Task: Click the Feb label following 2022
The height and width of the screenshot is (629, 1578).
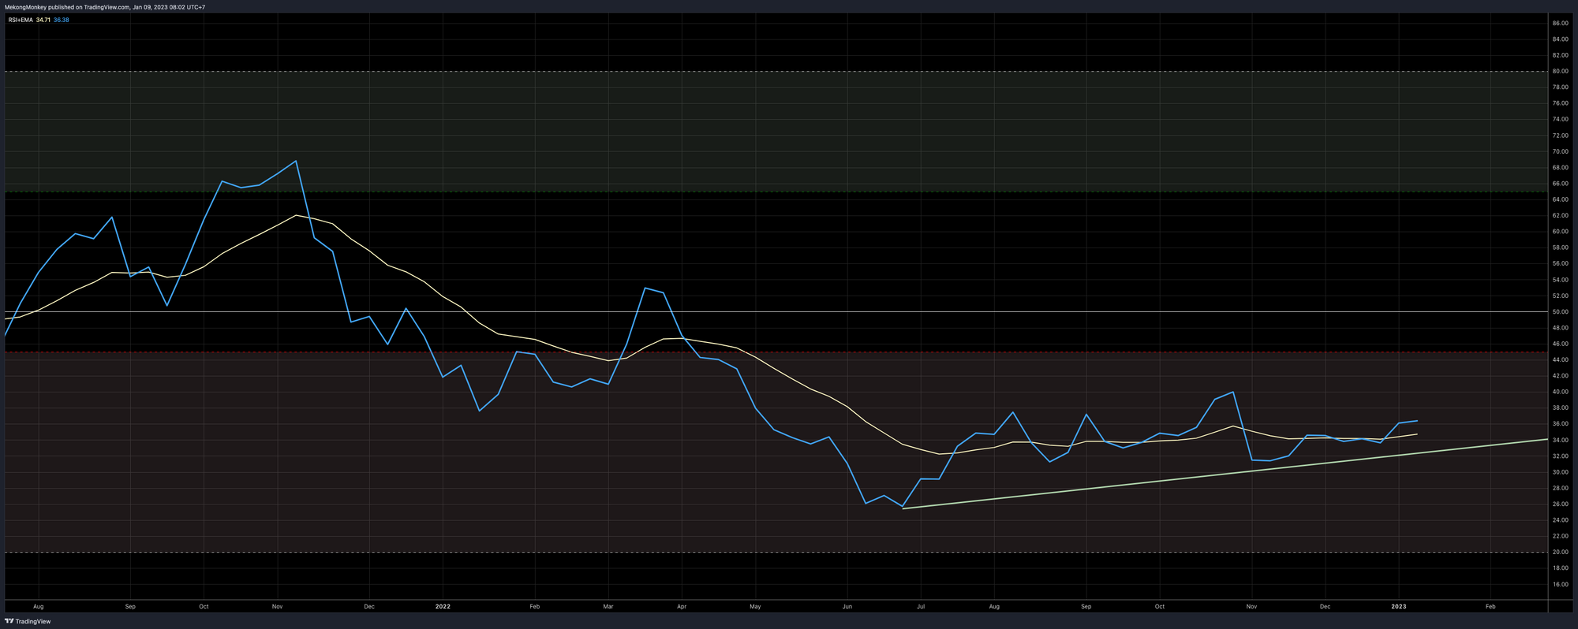Action: pyautogui.click(x=534, y=606)
